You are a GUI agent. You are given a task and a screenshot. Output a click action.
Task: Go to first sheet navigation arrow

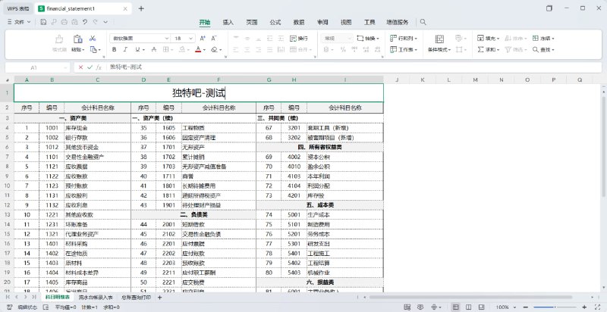[8, 298]
